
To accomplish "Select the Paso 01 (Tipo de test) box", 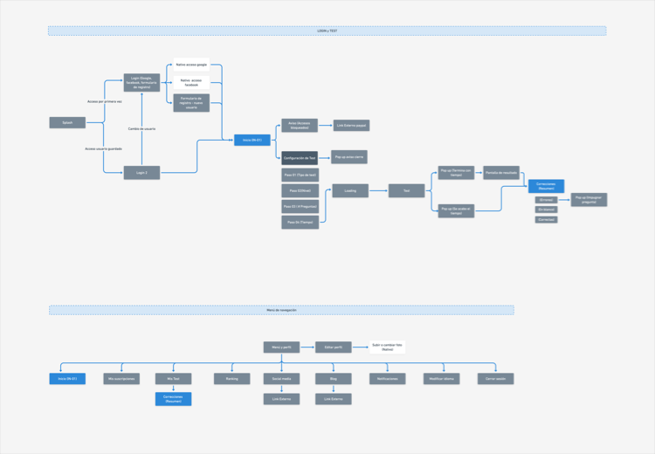I will (299, 175).
